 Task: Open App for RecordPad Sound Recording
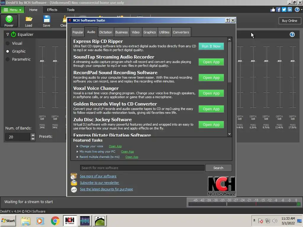click(211, 78)
